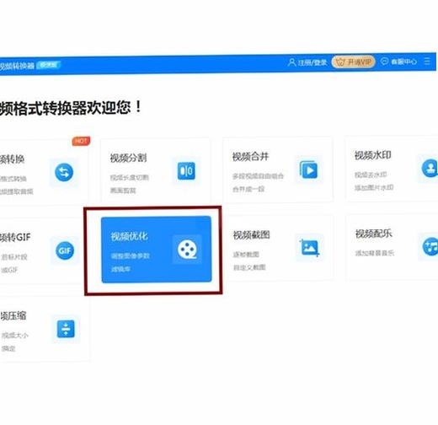The width and height of the screenshot is (438, 425).
Task: Click the 视频配乐 music note icon
Action: click(430, 246)
